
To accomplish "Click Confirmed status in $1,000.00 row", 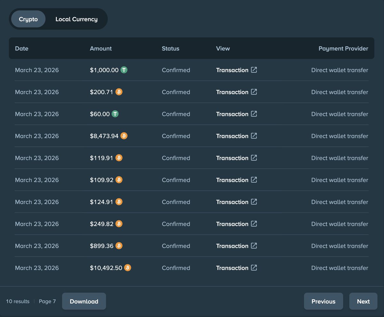I will [176, 70].
